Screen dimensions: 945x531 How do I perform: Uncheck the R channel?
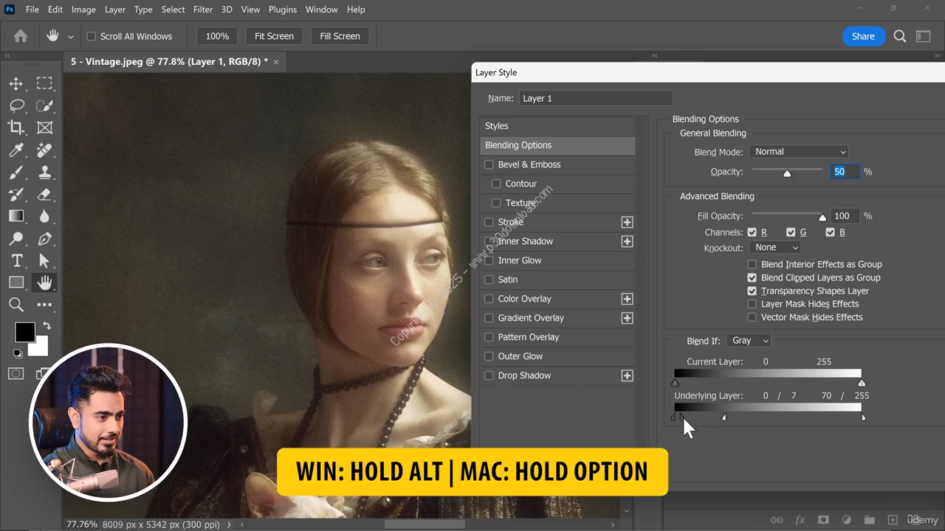tap(752, 232)
